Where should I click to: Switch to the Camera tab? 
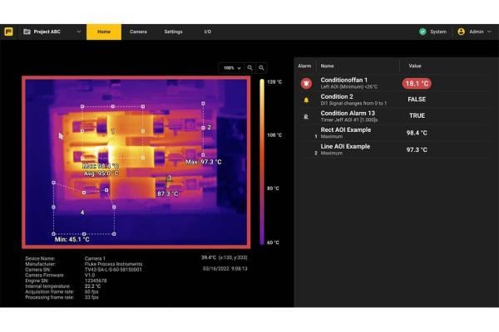click(x=138, y=32)
